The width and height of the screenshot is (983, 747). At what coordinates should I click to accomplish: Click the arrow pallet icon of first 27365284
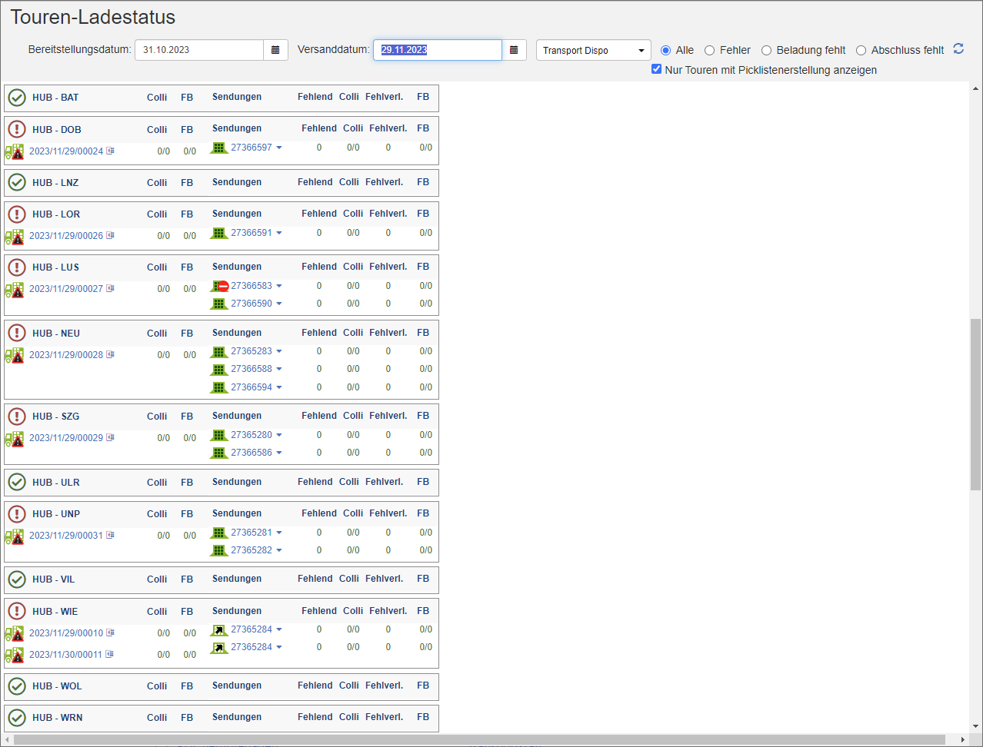pyautogui.click(x=219, y=629)
